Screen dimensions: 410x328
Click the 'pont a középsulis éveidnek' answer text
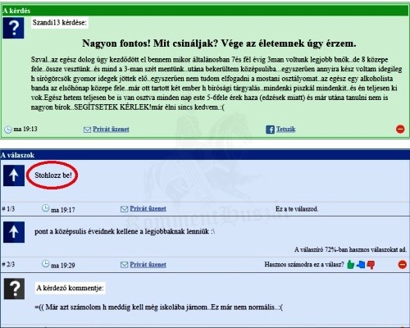125,231
